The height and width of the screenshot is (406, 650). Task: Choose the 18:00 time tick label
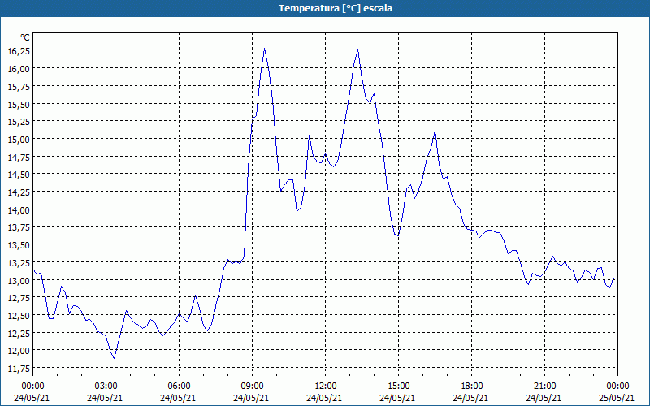472,387
